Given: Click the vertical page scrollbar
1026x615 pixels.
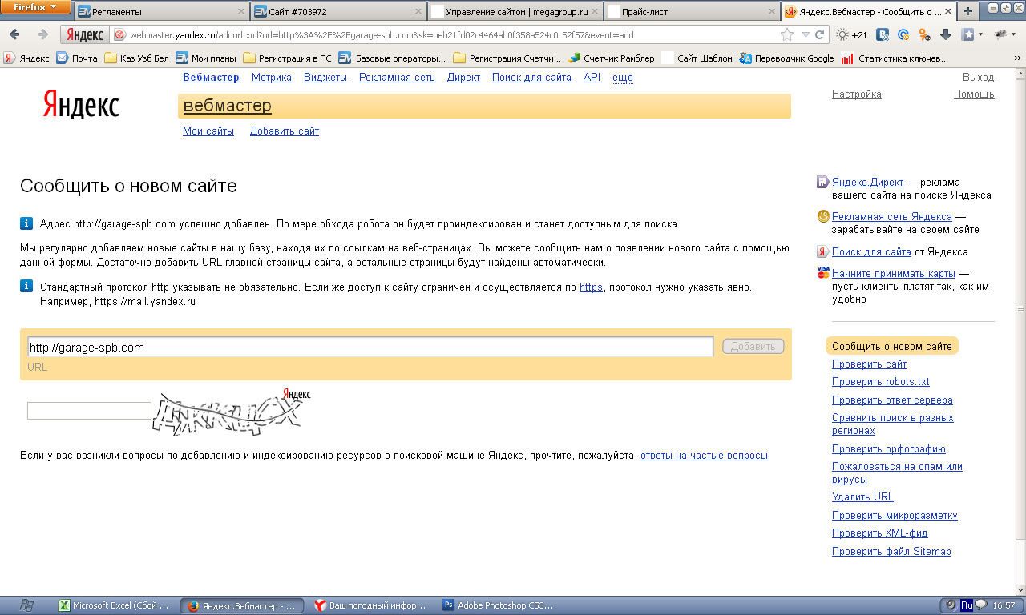Looking at the screenshot, I should point(1020,309).
